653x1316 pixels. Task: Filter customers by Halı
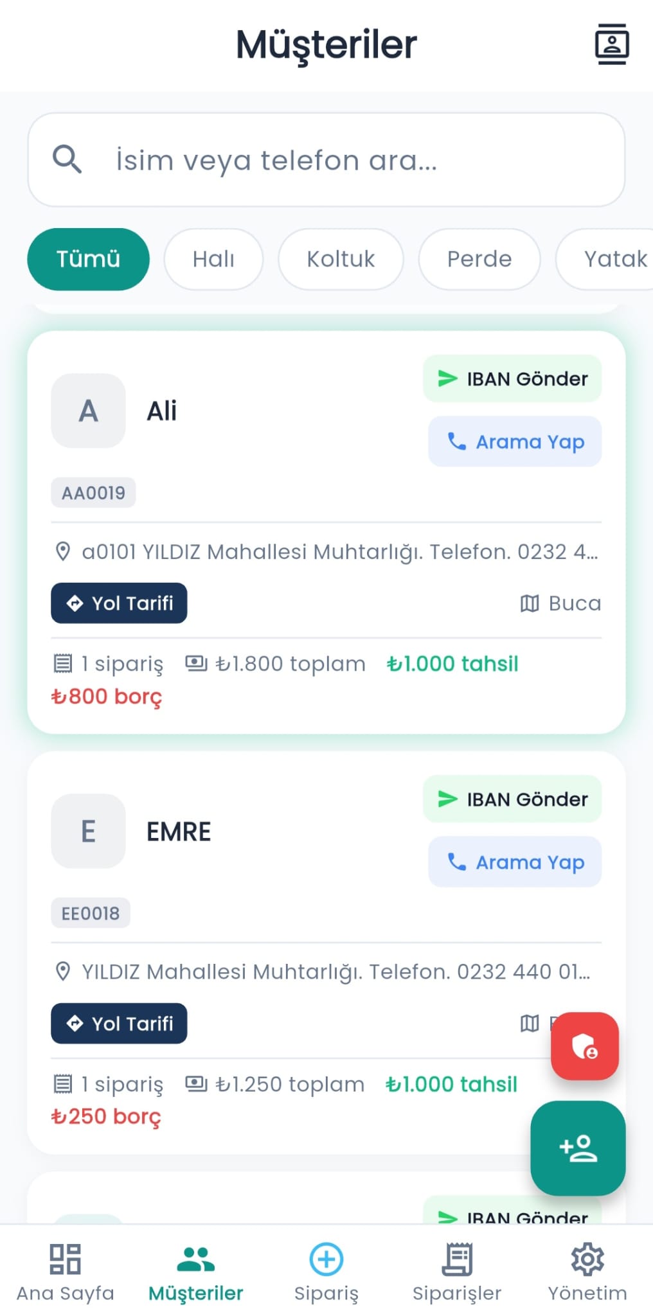tap(213, 259)
